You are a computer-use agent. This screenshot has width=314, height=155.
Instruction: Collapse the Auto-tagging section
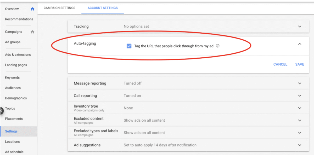pos(300,44)
